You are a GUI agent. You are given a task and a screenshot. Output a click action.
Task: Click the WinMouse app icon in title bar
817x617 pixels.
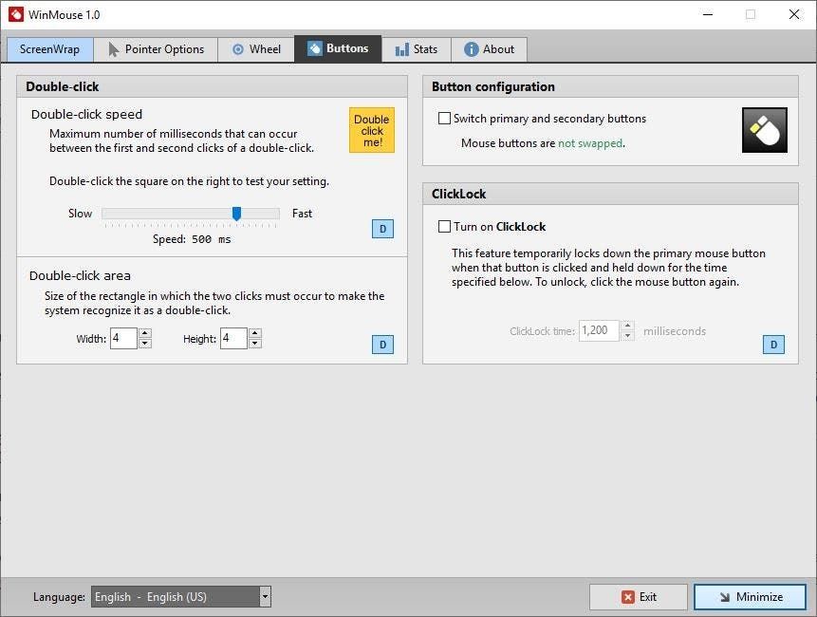point(15,14)
